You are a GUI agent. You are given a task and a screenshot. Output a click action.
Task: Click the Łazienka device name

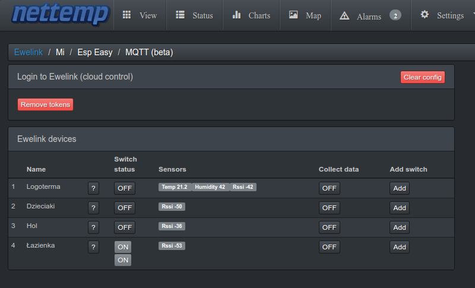[40, 245]
